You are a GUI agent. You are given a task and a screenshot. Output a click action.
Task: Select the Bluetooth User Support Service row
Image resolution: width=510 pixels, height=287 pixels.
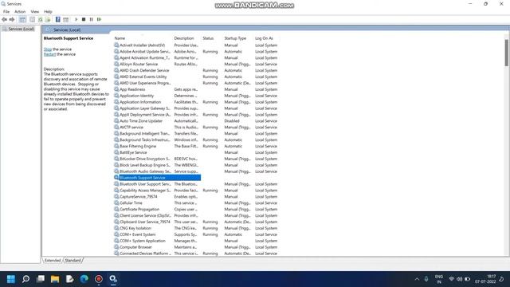(x=196, y=184)
